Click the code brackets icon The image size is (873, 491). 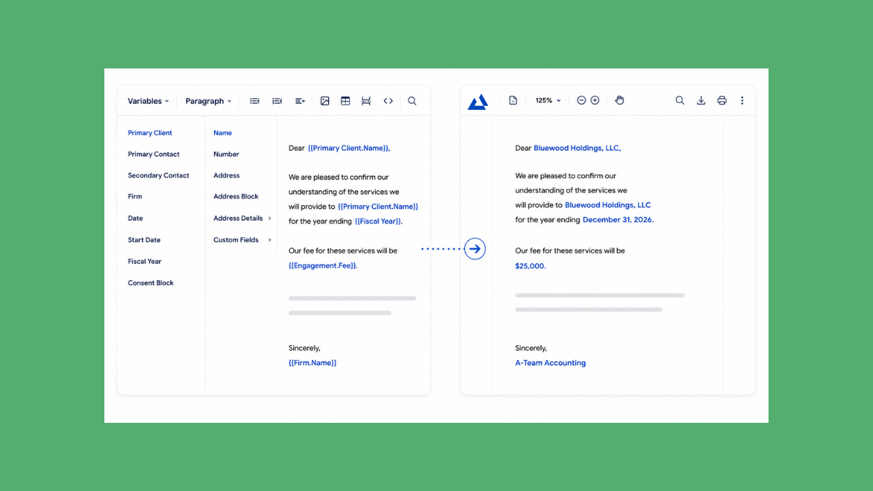(x=388, y=101)
